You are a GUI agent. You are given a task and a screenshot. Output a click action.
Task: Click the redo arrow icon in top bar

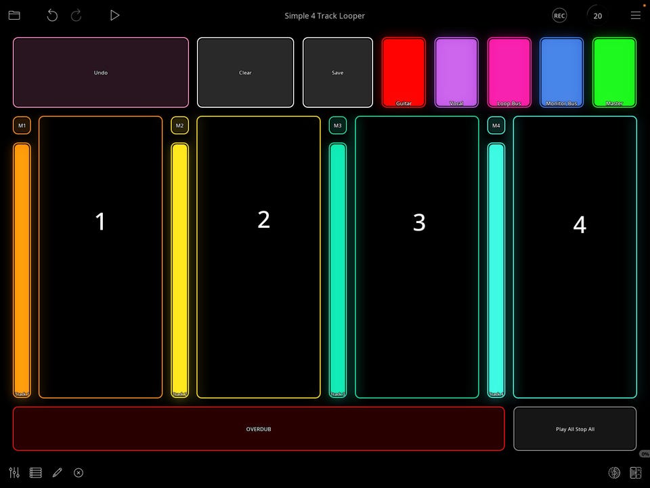point(77,16)
